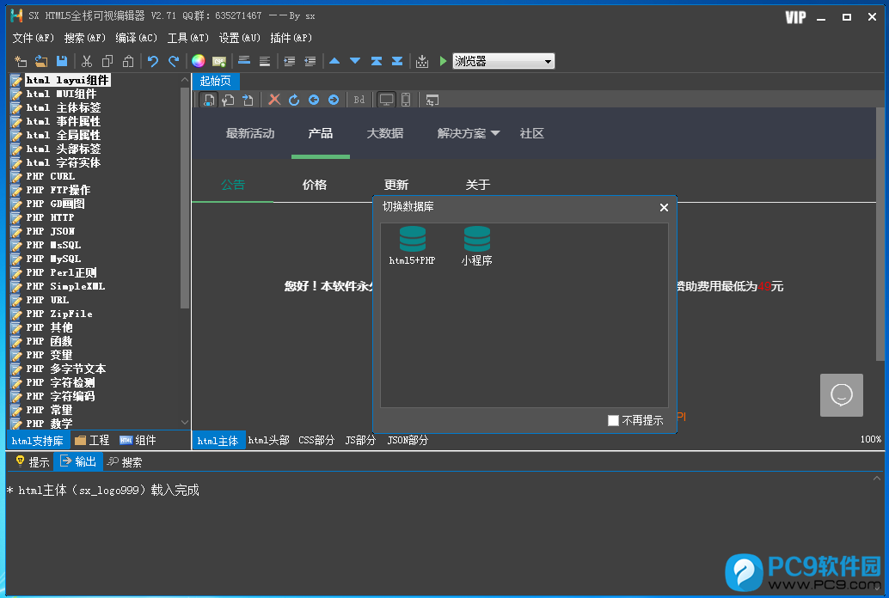Open the 搜索 menu

click(84, 38)
